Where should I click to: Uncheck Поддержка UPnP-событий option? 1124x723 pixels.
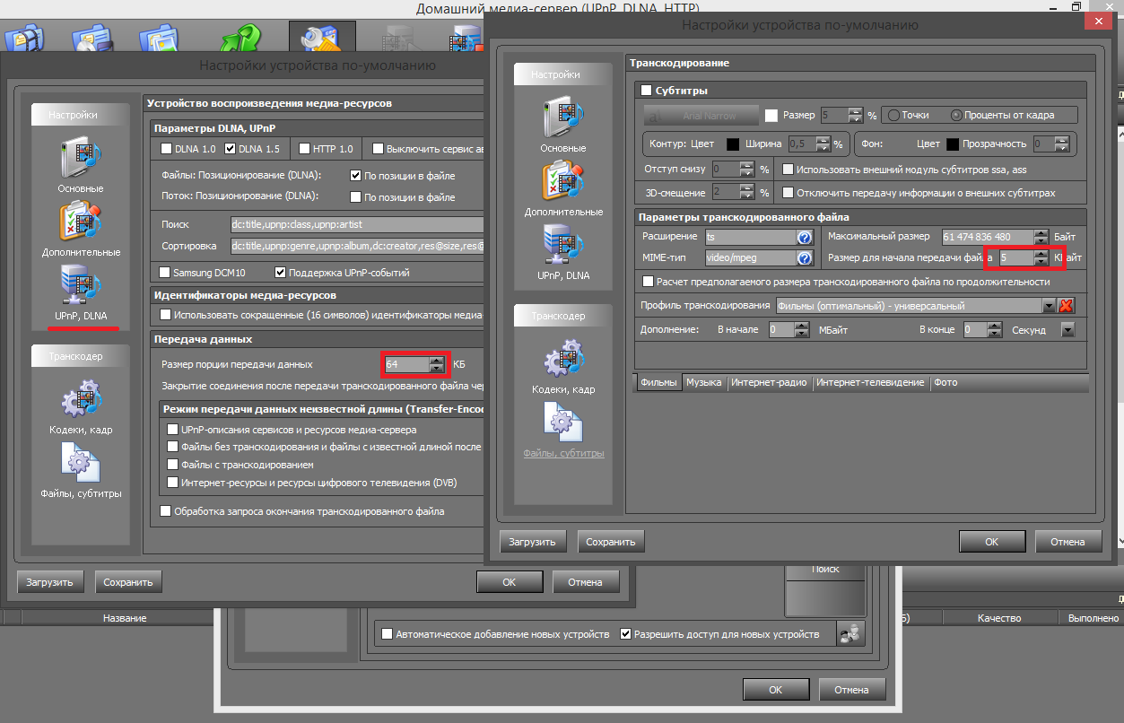(x=282, y=273)
